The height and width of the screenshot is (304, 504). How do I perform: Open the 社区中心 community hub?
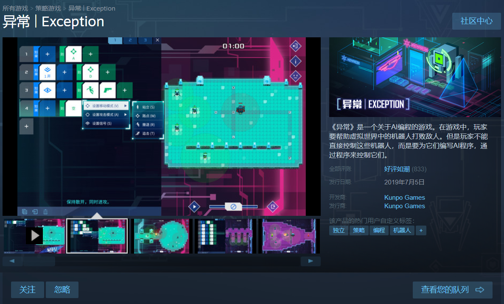(476, 21)
